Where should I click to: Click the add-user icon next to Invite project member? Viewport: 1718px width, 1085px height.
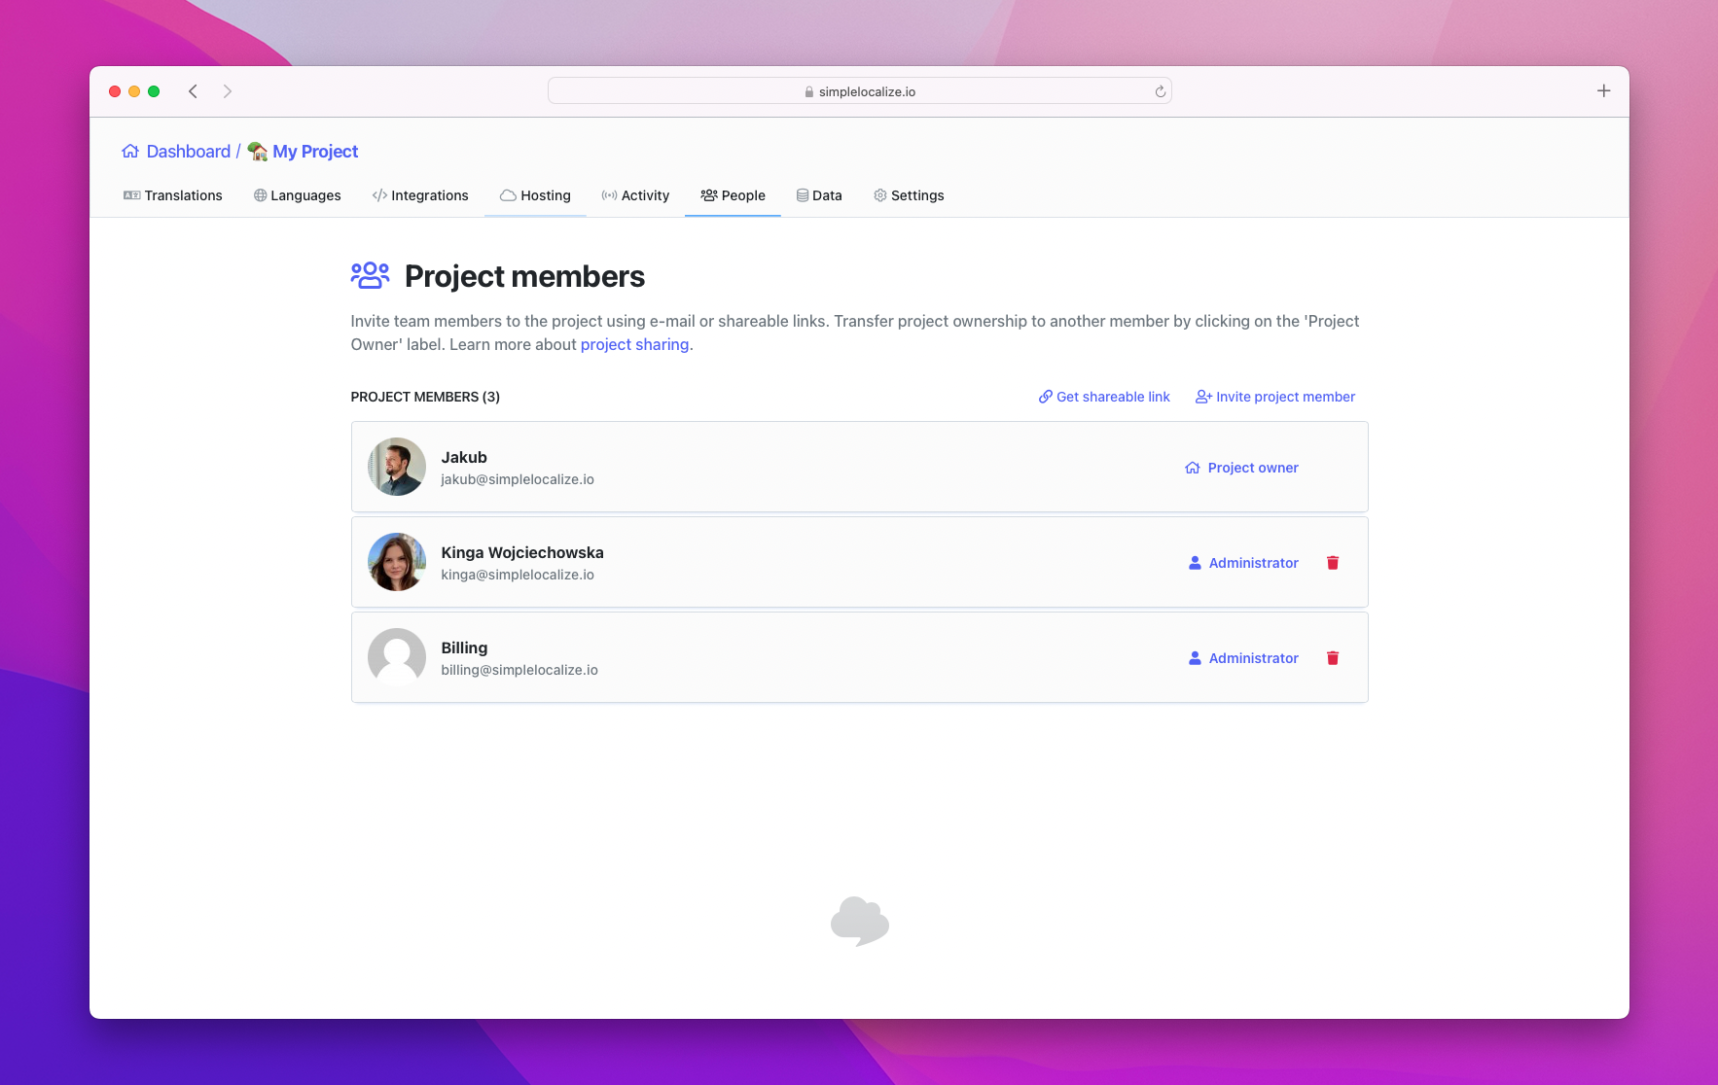pyautogui.click(x=1204, y=397)
